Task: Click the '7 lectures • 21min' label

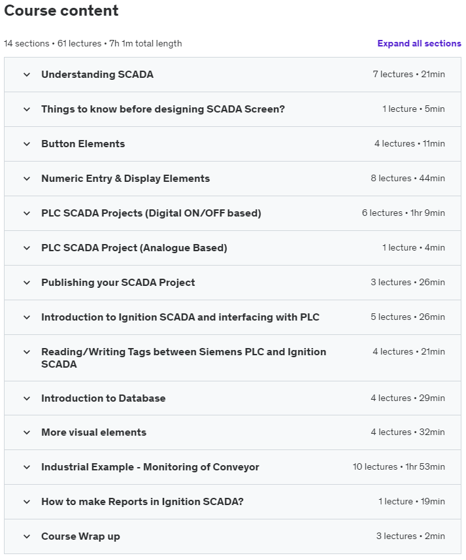Action: tap(408, 75)
